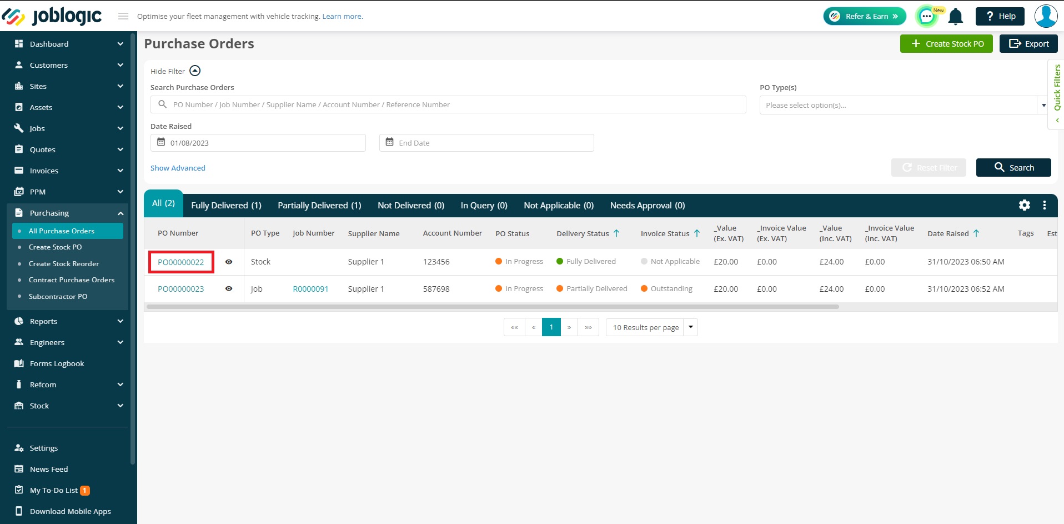Toggle the eye icon for PO00000023
This screenshot has width=1064, height=524.
coord(229,289)
